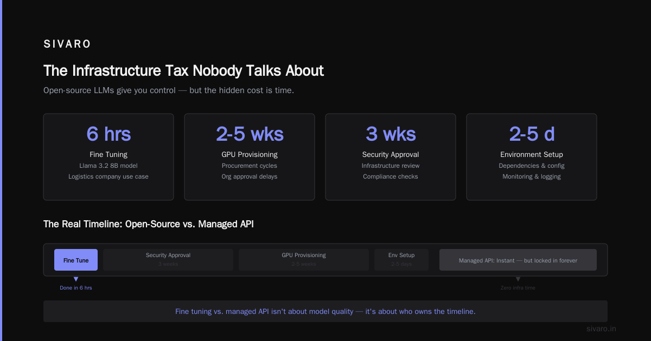Click 'Logistics company use case' text
The width and height of the screenshot is (651, 341).
(108, 176)
